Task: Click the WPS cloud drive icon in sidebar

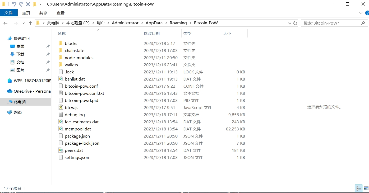Action: tap(10, 81)
